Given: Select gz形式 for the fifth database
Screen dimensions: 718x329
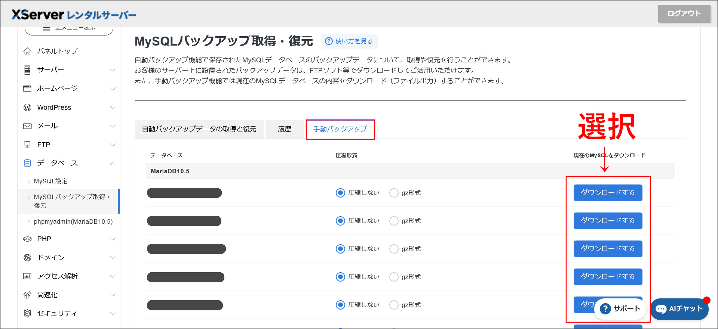Looking at the screenshot, I should tap(394, 305).
